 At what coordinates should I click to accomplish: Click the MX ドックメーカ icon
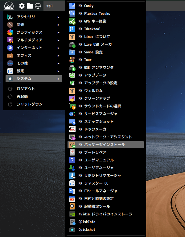pos(72,129)
